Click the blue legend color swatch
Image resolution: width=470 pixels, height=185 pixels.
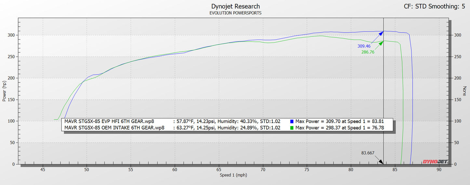tap(292, 121)
